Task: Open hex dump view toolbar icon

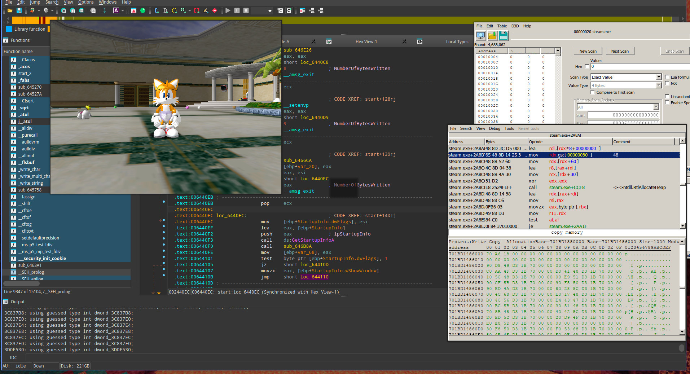Action: coord(63,10)
